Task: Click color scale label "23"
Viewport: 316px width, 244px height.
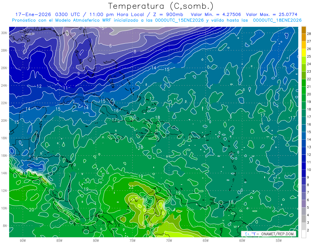Action: tap(309, 71)
